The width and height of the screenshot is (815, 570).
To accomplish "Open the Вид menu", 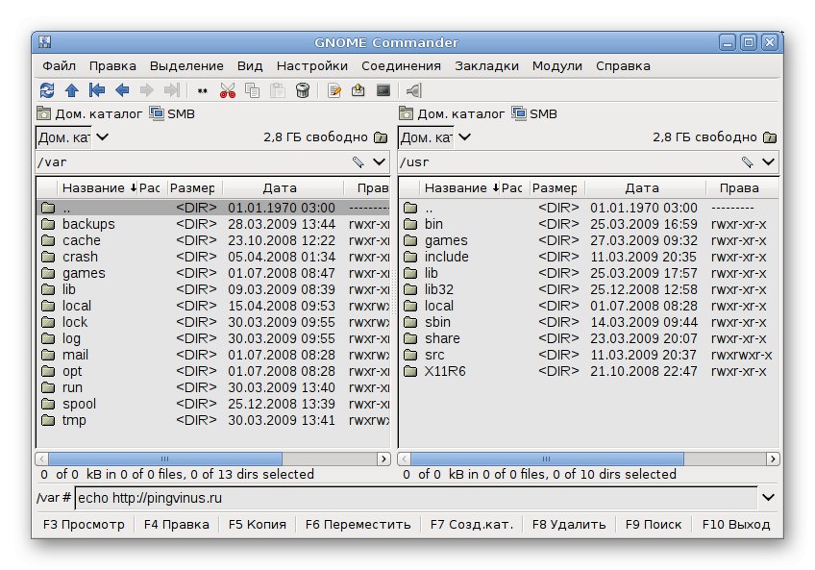I will [250, 66].
